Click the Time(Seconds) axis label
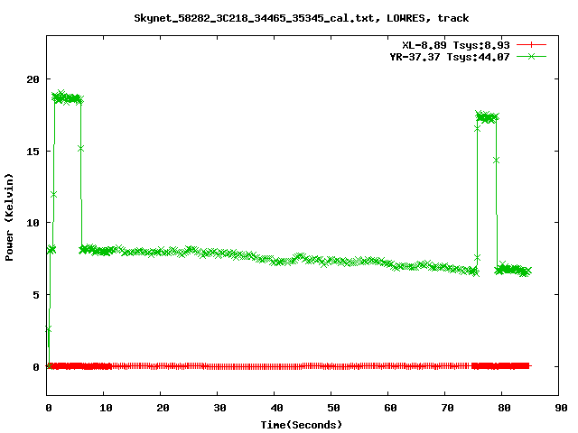This screenshot has height=433, width=578. 301,425
